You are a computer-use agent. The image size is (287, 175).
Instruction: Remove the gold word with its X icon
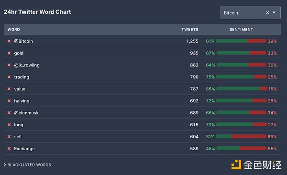click(x=9, y=53)
